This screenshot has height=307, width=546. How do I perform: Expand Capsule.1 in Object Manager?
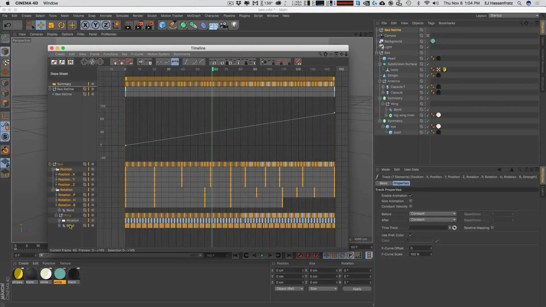[383, 87]
